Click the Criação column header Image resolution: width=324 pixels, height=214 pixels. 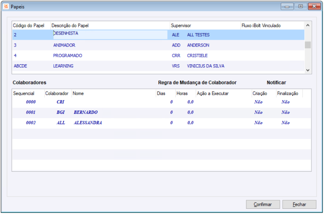pyautogui.click(x=264, y=94)
